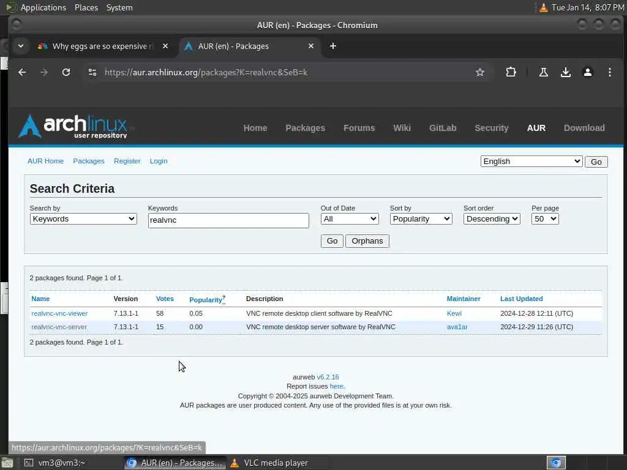This screenshot has width=627, height=470.
Task: Open the English language dropdown
Action: pos(531,161)
